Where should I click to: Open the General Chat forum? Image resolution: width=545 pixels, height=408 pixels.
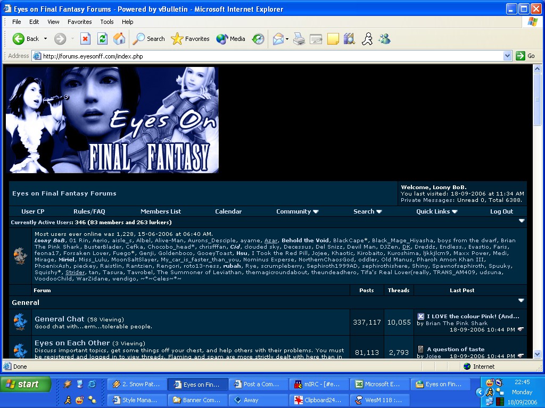click(x=60, y=319)
